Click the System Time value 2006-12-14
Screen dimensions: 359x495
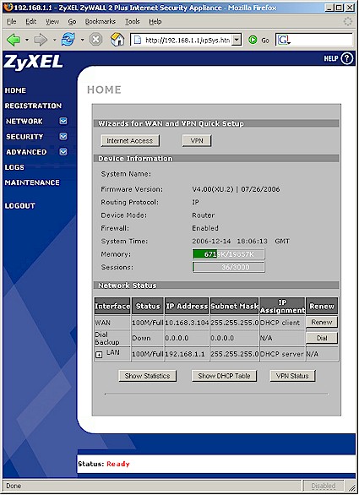tap(211, 242)
